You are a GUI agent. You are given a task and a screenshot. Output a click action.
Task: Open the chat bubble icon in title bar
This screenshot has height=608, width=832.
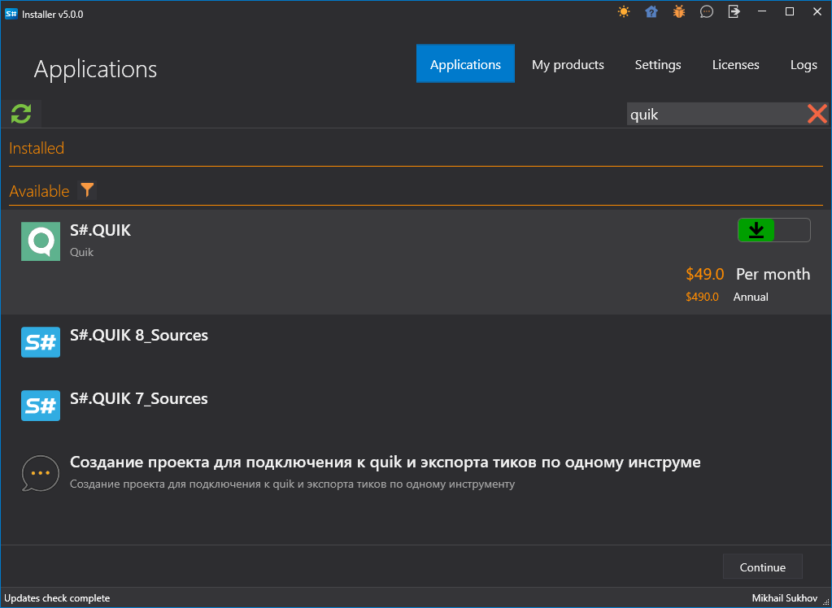coord(706,11)
